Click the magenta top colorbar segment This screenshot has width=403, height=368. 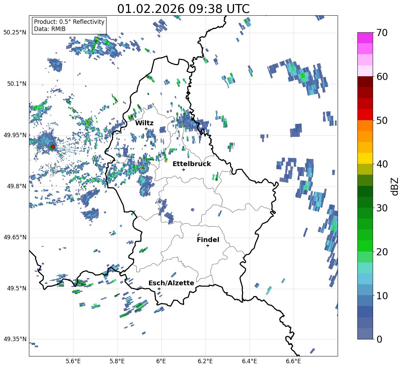[365, 38]
